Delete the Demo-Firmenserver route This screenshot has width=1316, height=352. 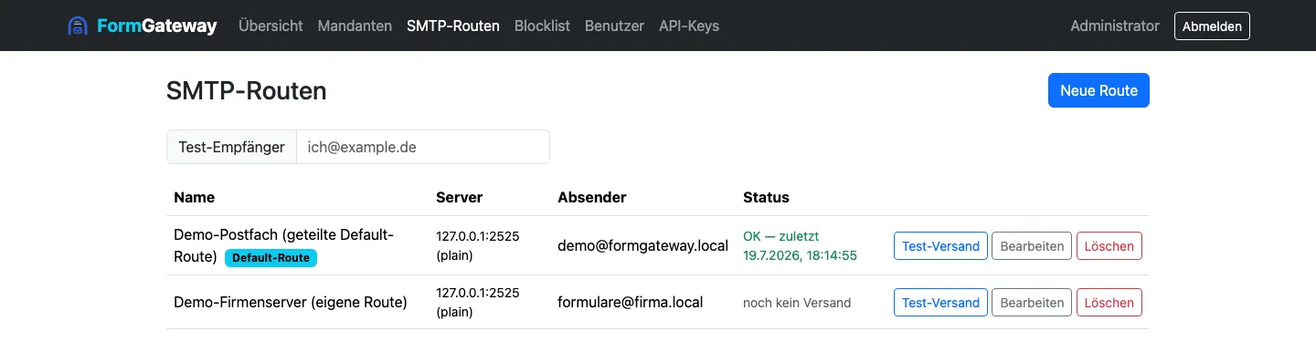tap(1109, 303)
